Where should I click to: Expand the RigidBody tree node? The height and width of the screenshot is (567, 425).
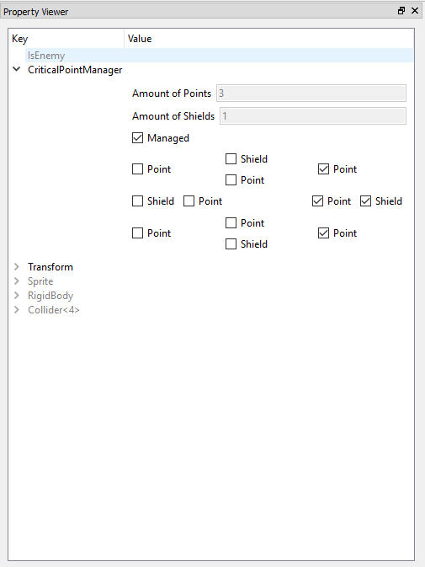coord(16,296)
